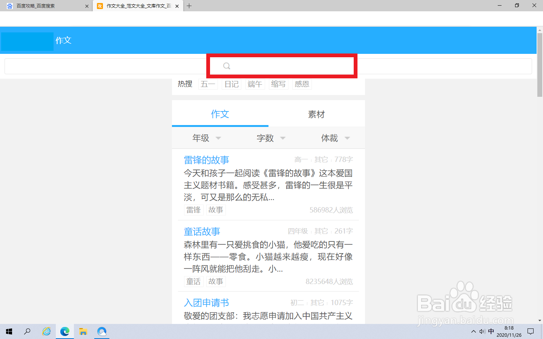This screenshot has width=543, height=339.
Task: Expand the 体裁 genre filter dropdown
Action: click(335, 138)
